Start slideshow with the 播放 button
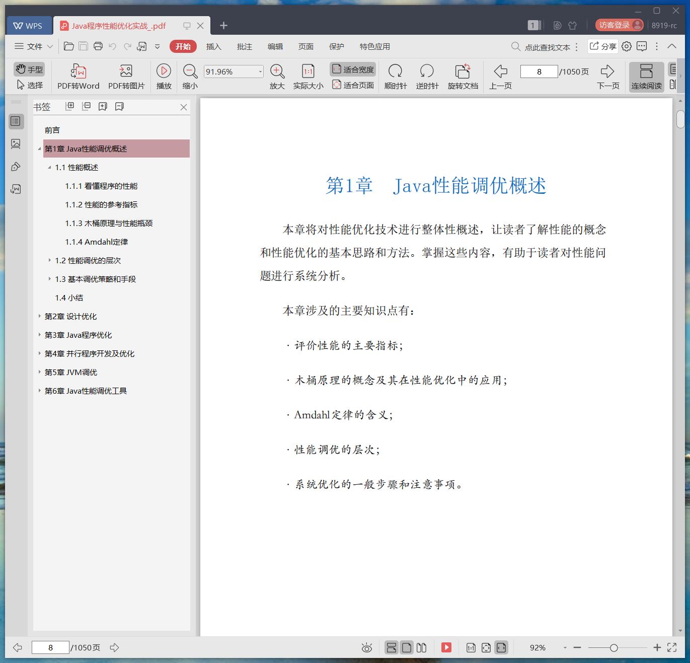Viewport: 690px width, 663px height. click(164, 77)
